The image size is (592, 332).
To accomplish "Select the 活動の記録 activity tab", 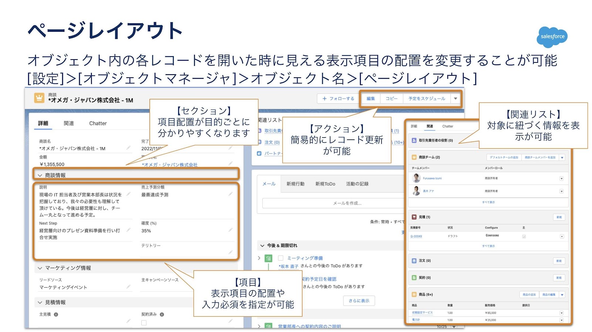I will pos(357,184).
